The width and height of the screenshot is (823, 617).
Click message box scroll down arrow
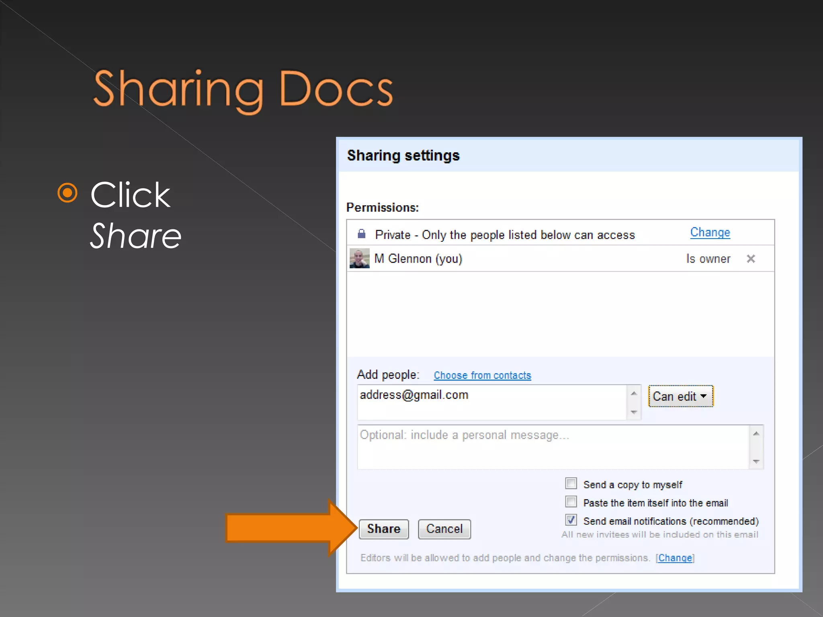[756, 462]
